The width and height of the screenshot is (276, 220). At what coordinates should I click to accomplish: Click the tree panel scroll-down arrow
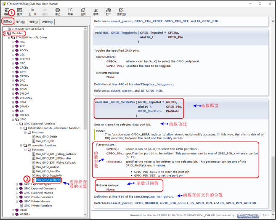pos(85,215)
